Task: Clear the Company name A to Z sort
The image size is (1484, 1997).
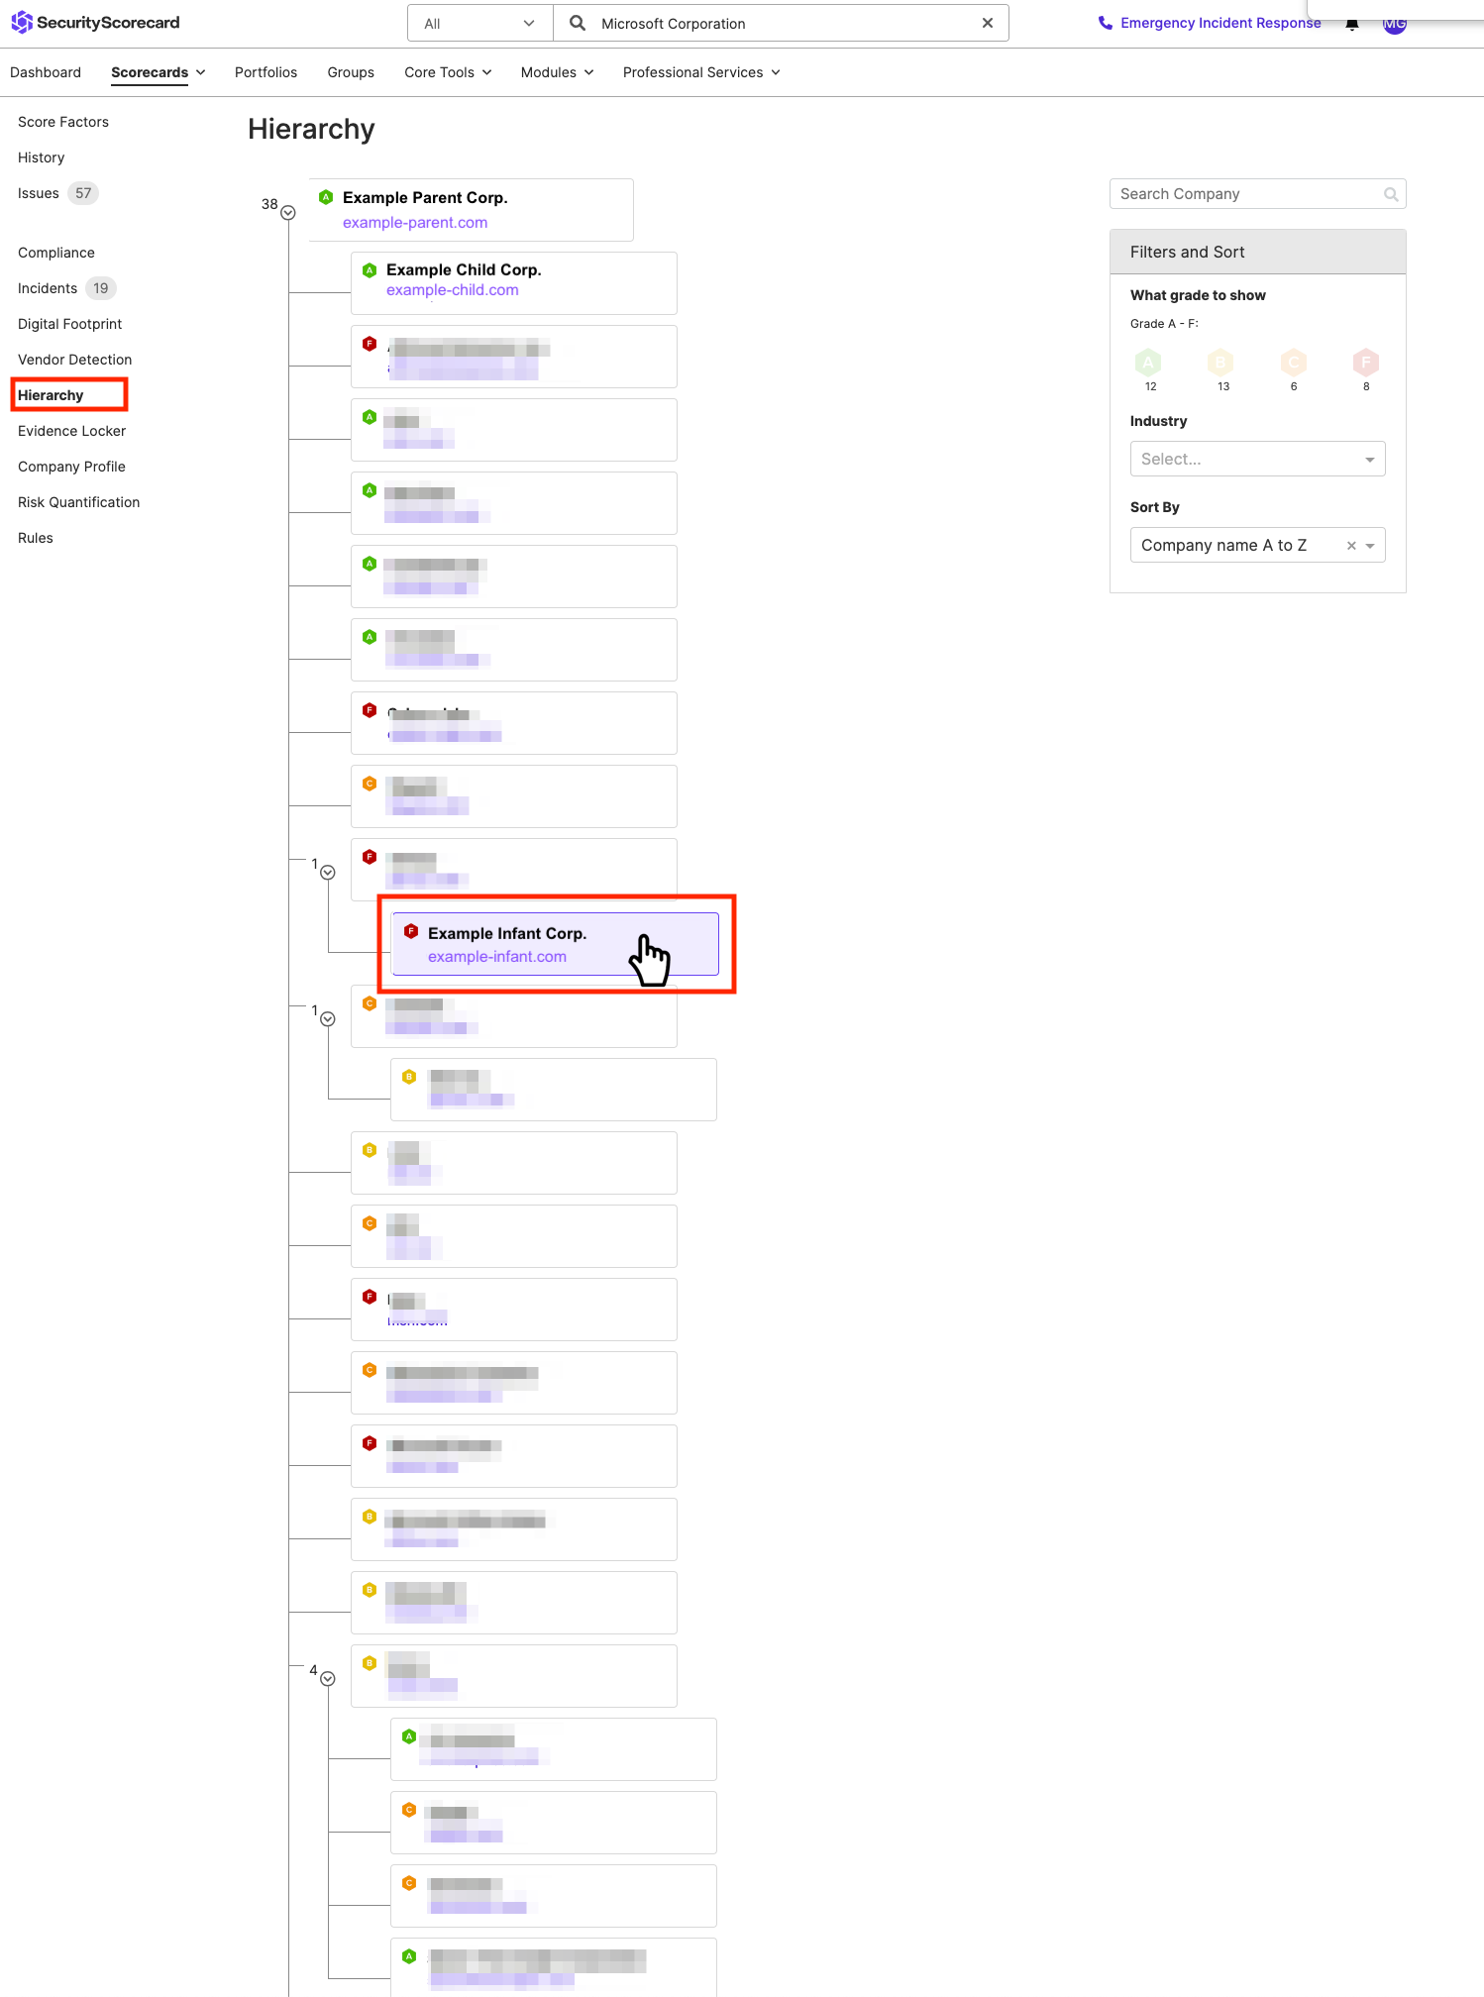Action: 1351,546
